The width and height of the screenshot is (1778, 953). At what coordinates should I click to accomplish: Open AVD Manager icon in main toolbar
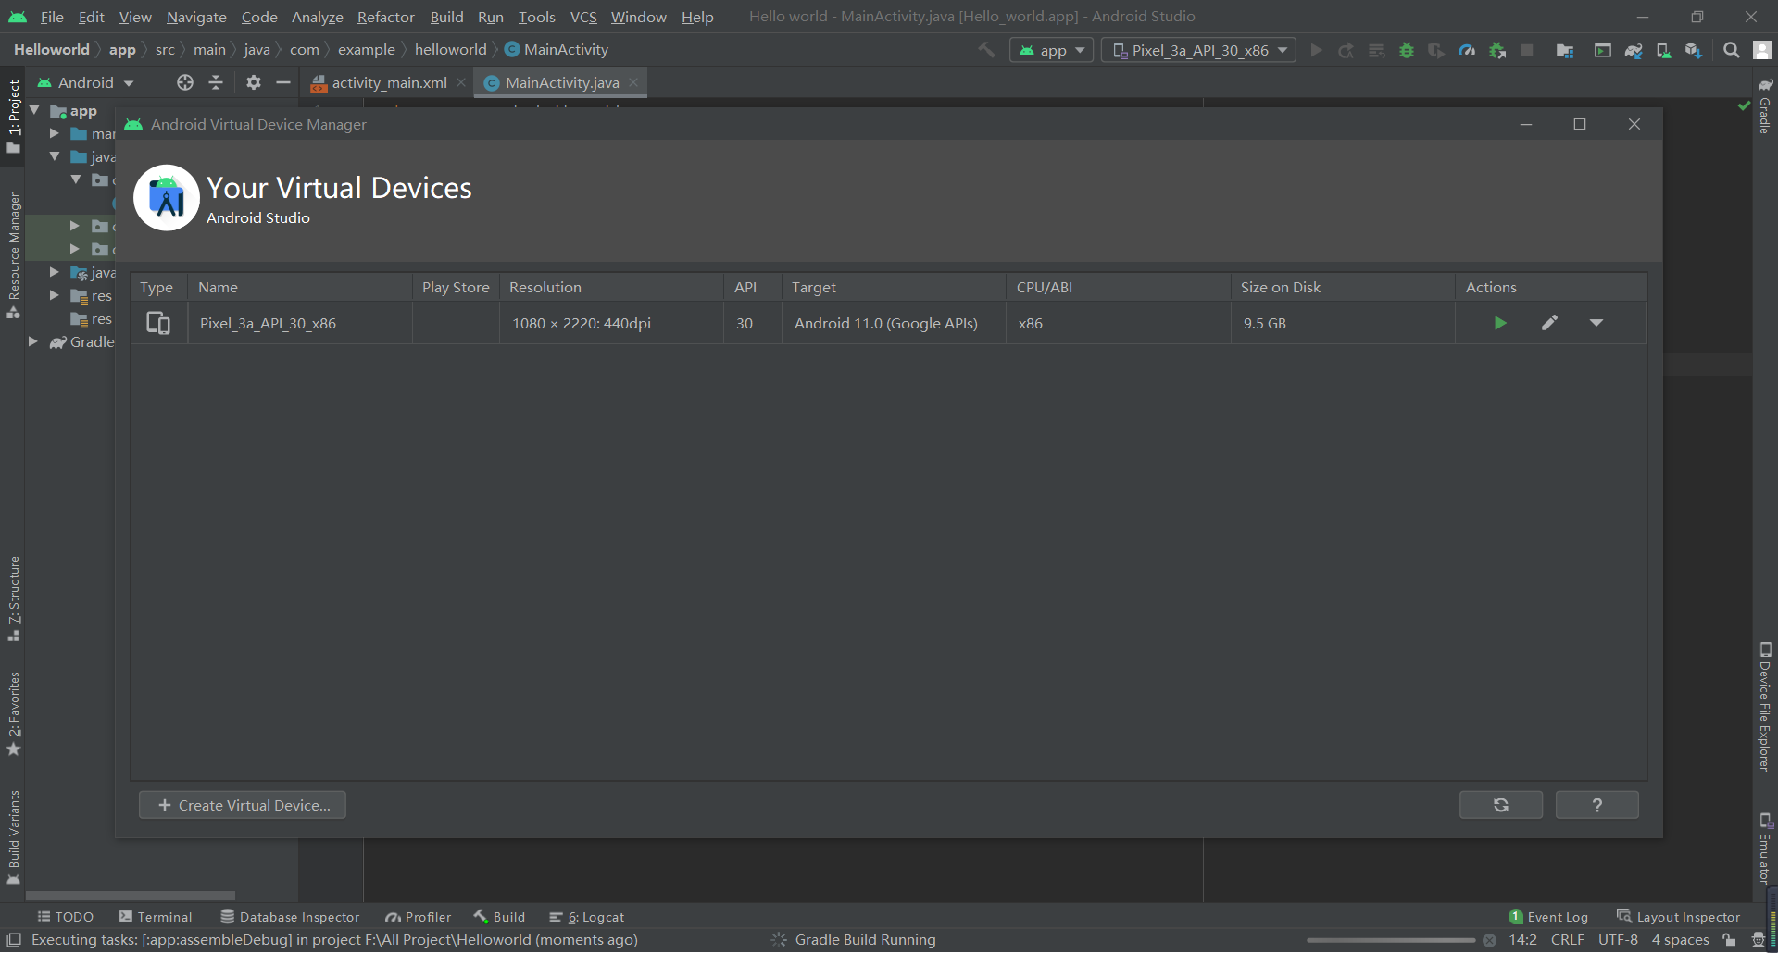coord(1663,50)
